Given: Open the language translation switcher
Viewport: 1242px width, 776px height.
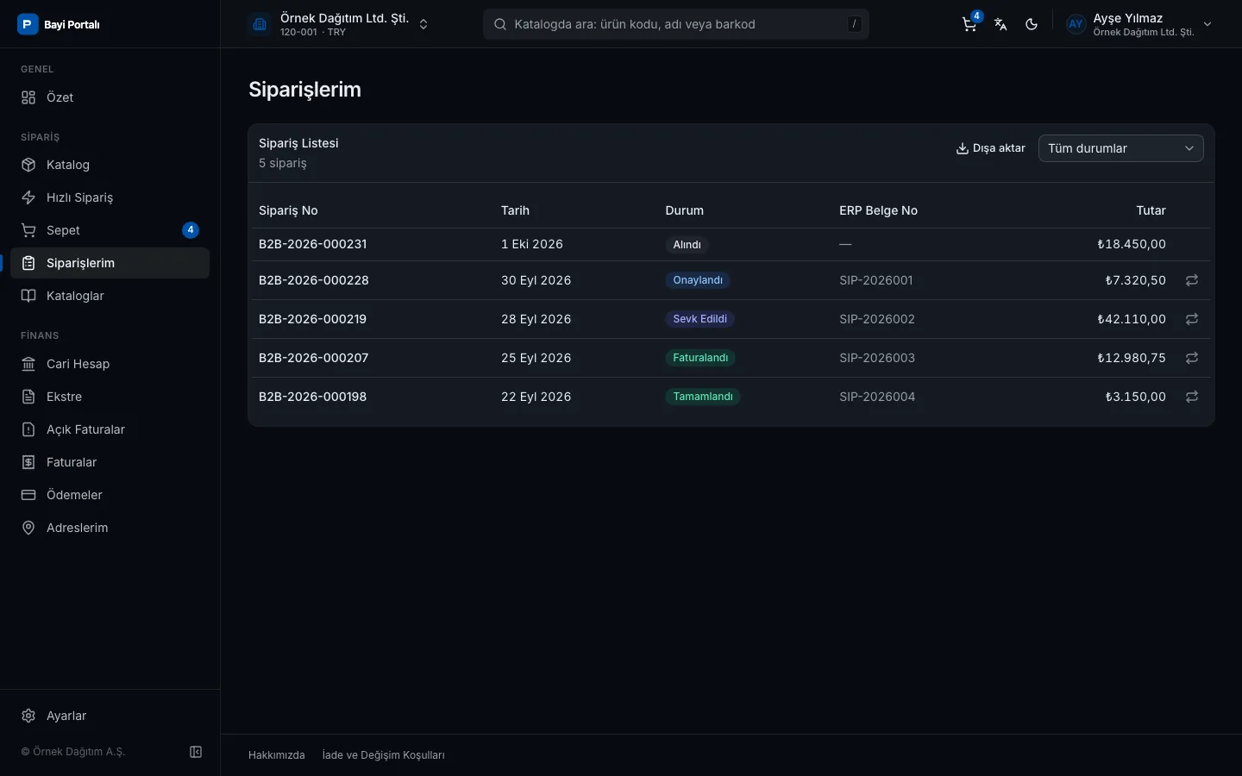Looking at the screenshot, I should click(x=1000, y=24).
